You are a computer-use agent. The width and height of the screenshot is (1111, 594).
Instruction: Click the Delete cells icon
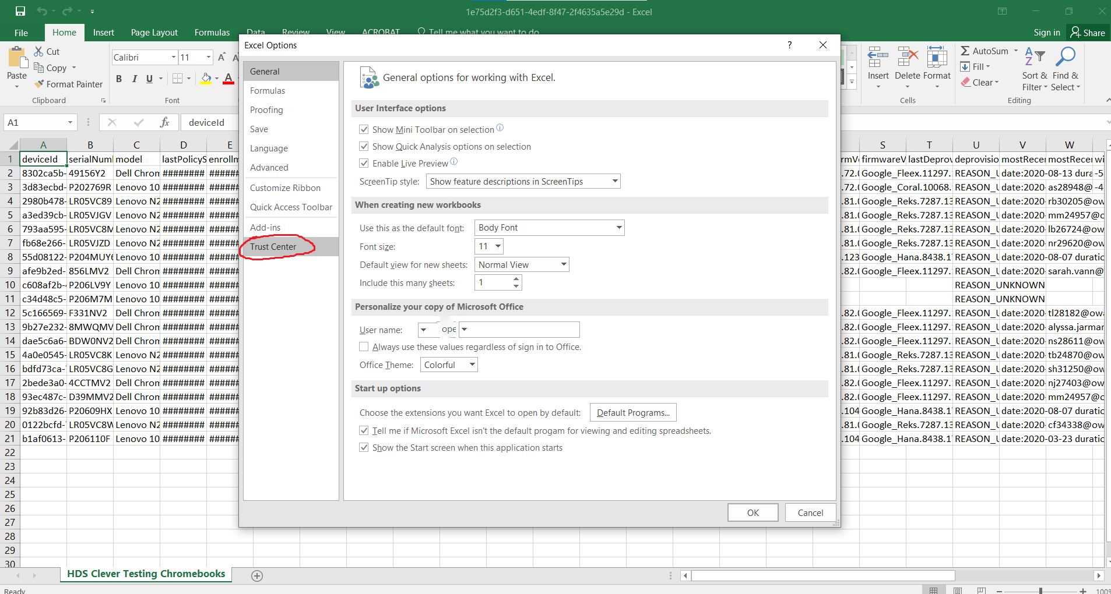point(908,58)
